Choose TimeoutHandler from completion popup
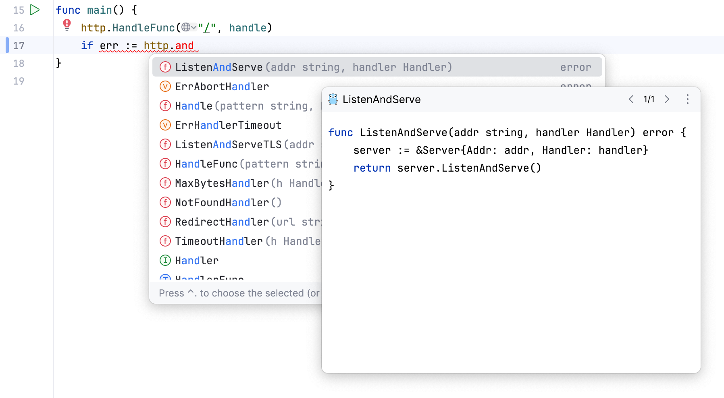The image size is (724, 398). [x=219, y=241]
